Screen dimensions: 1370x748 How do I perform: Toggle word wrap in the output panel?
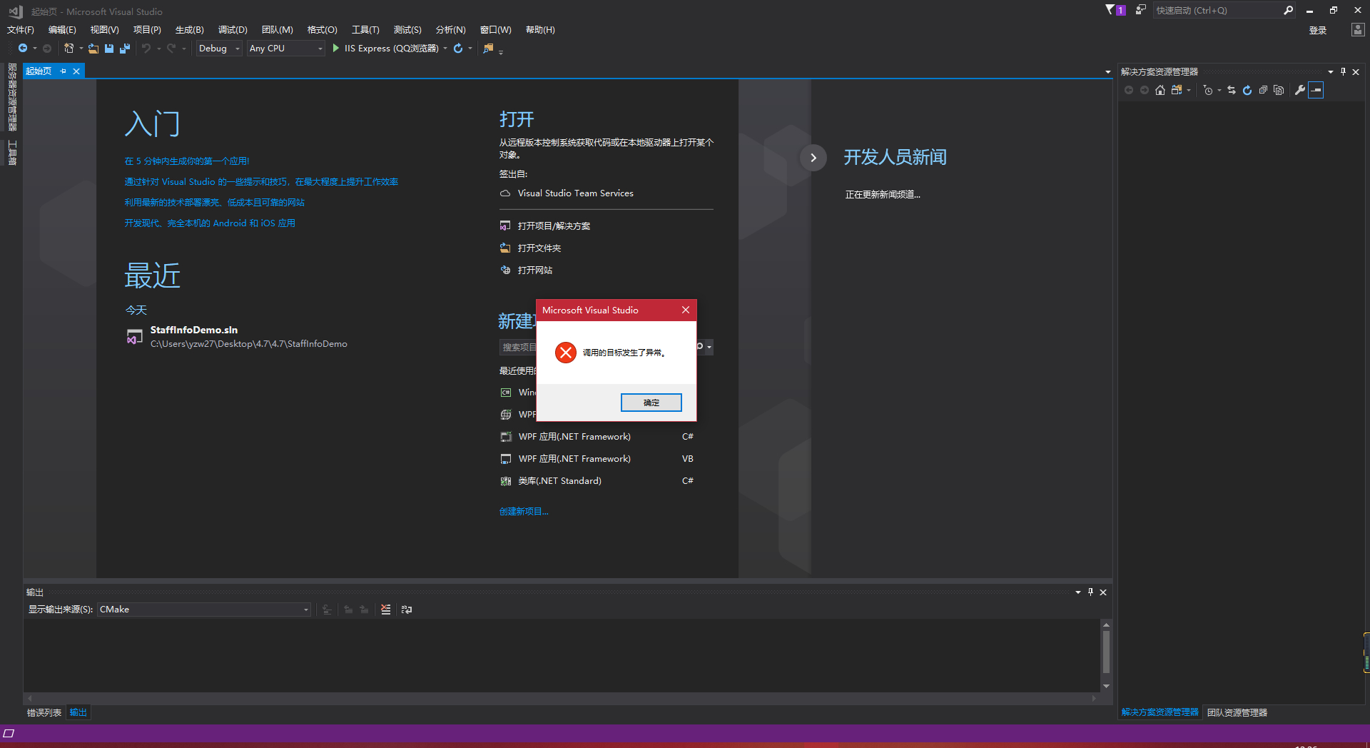click(407, 610)
